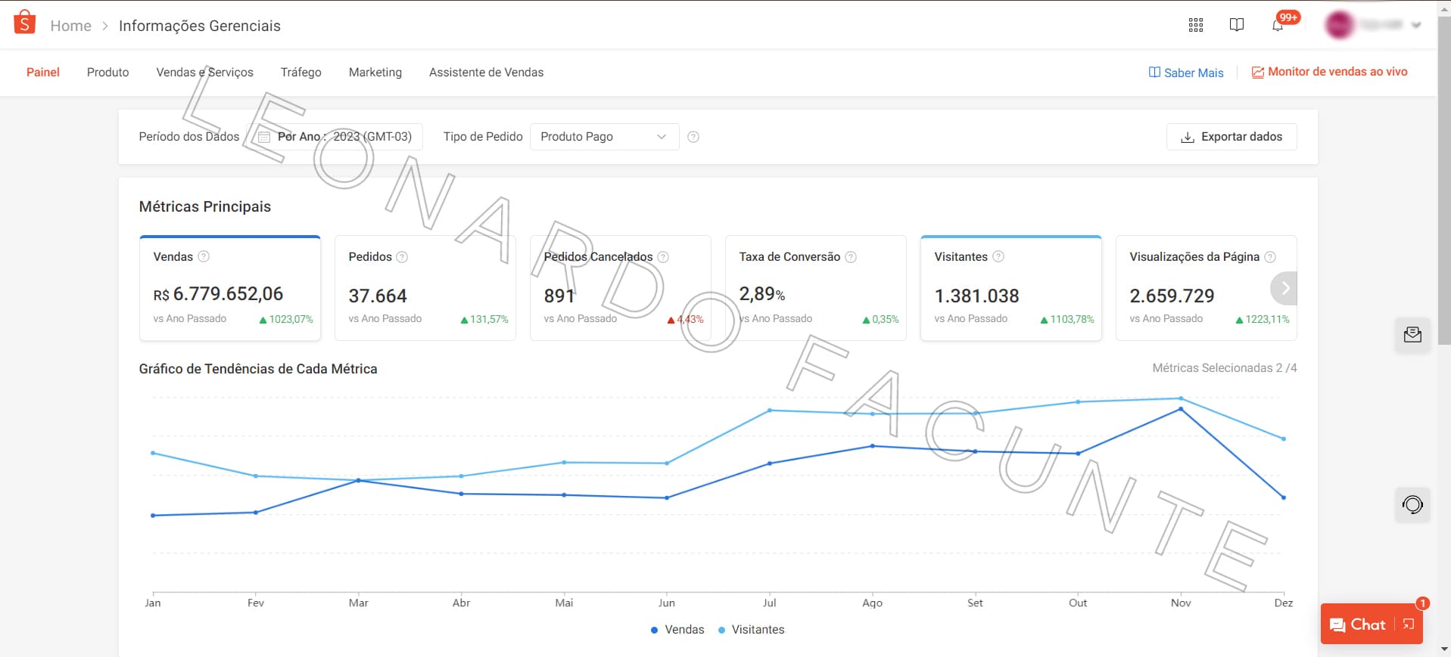Click help icon next to Tipo de Pedido
The height and width of the screenshot is (657, 1451).
[693, 137]
